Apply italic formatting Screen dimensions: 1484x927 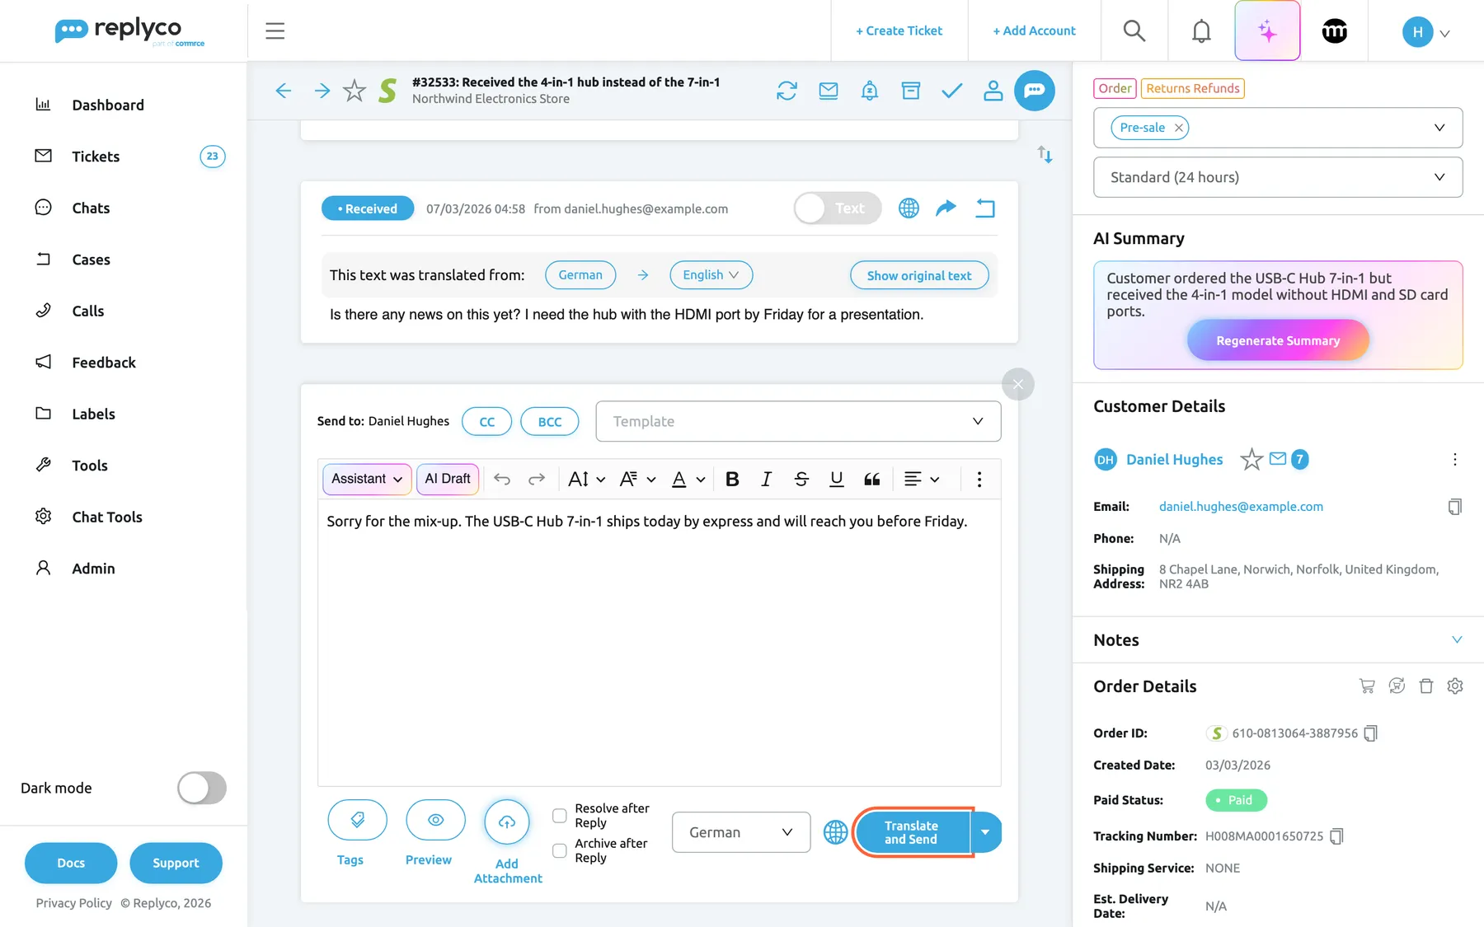(x=766, y=479)
